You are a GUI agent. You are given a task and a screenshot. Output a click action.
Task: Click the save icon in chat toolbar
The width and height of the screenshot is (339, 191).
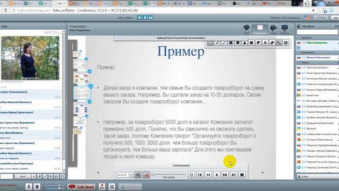(63, 177)
